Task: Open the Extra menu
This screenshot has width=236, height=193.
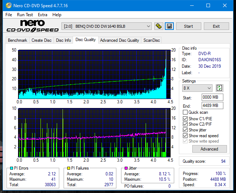Action: pos(43,15)
